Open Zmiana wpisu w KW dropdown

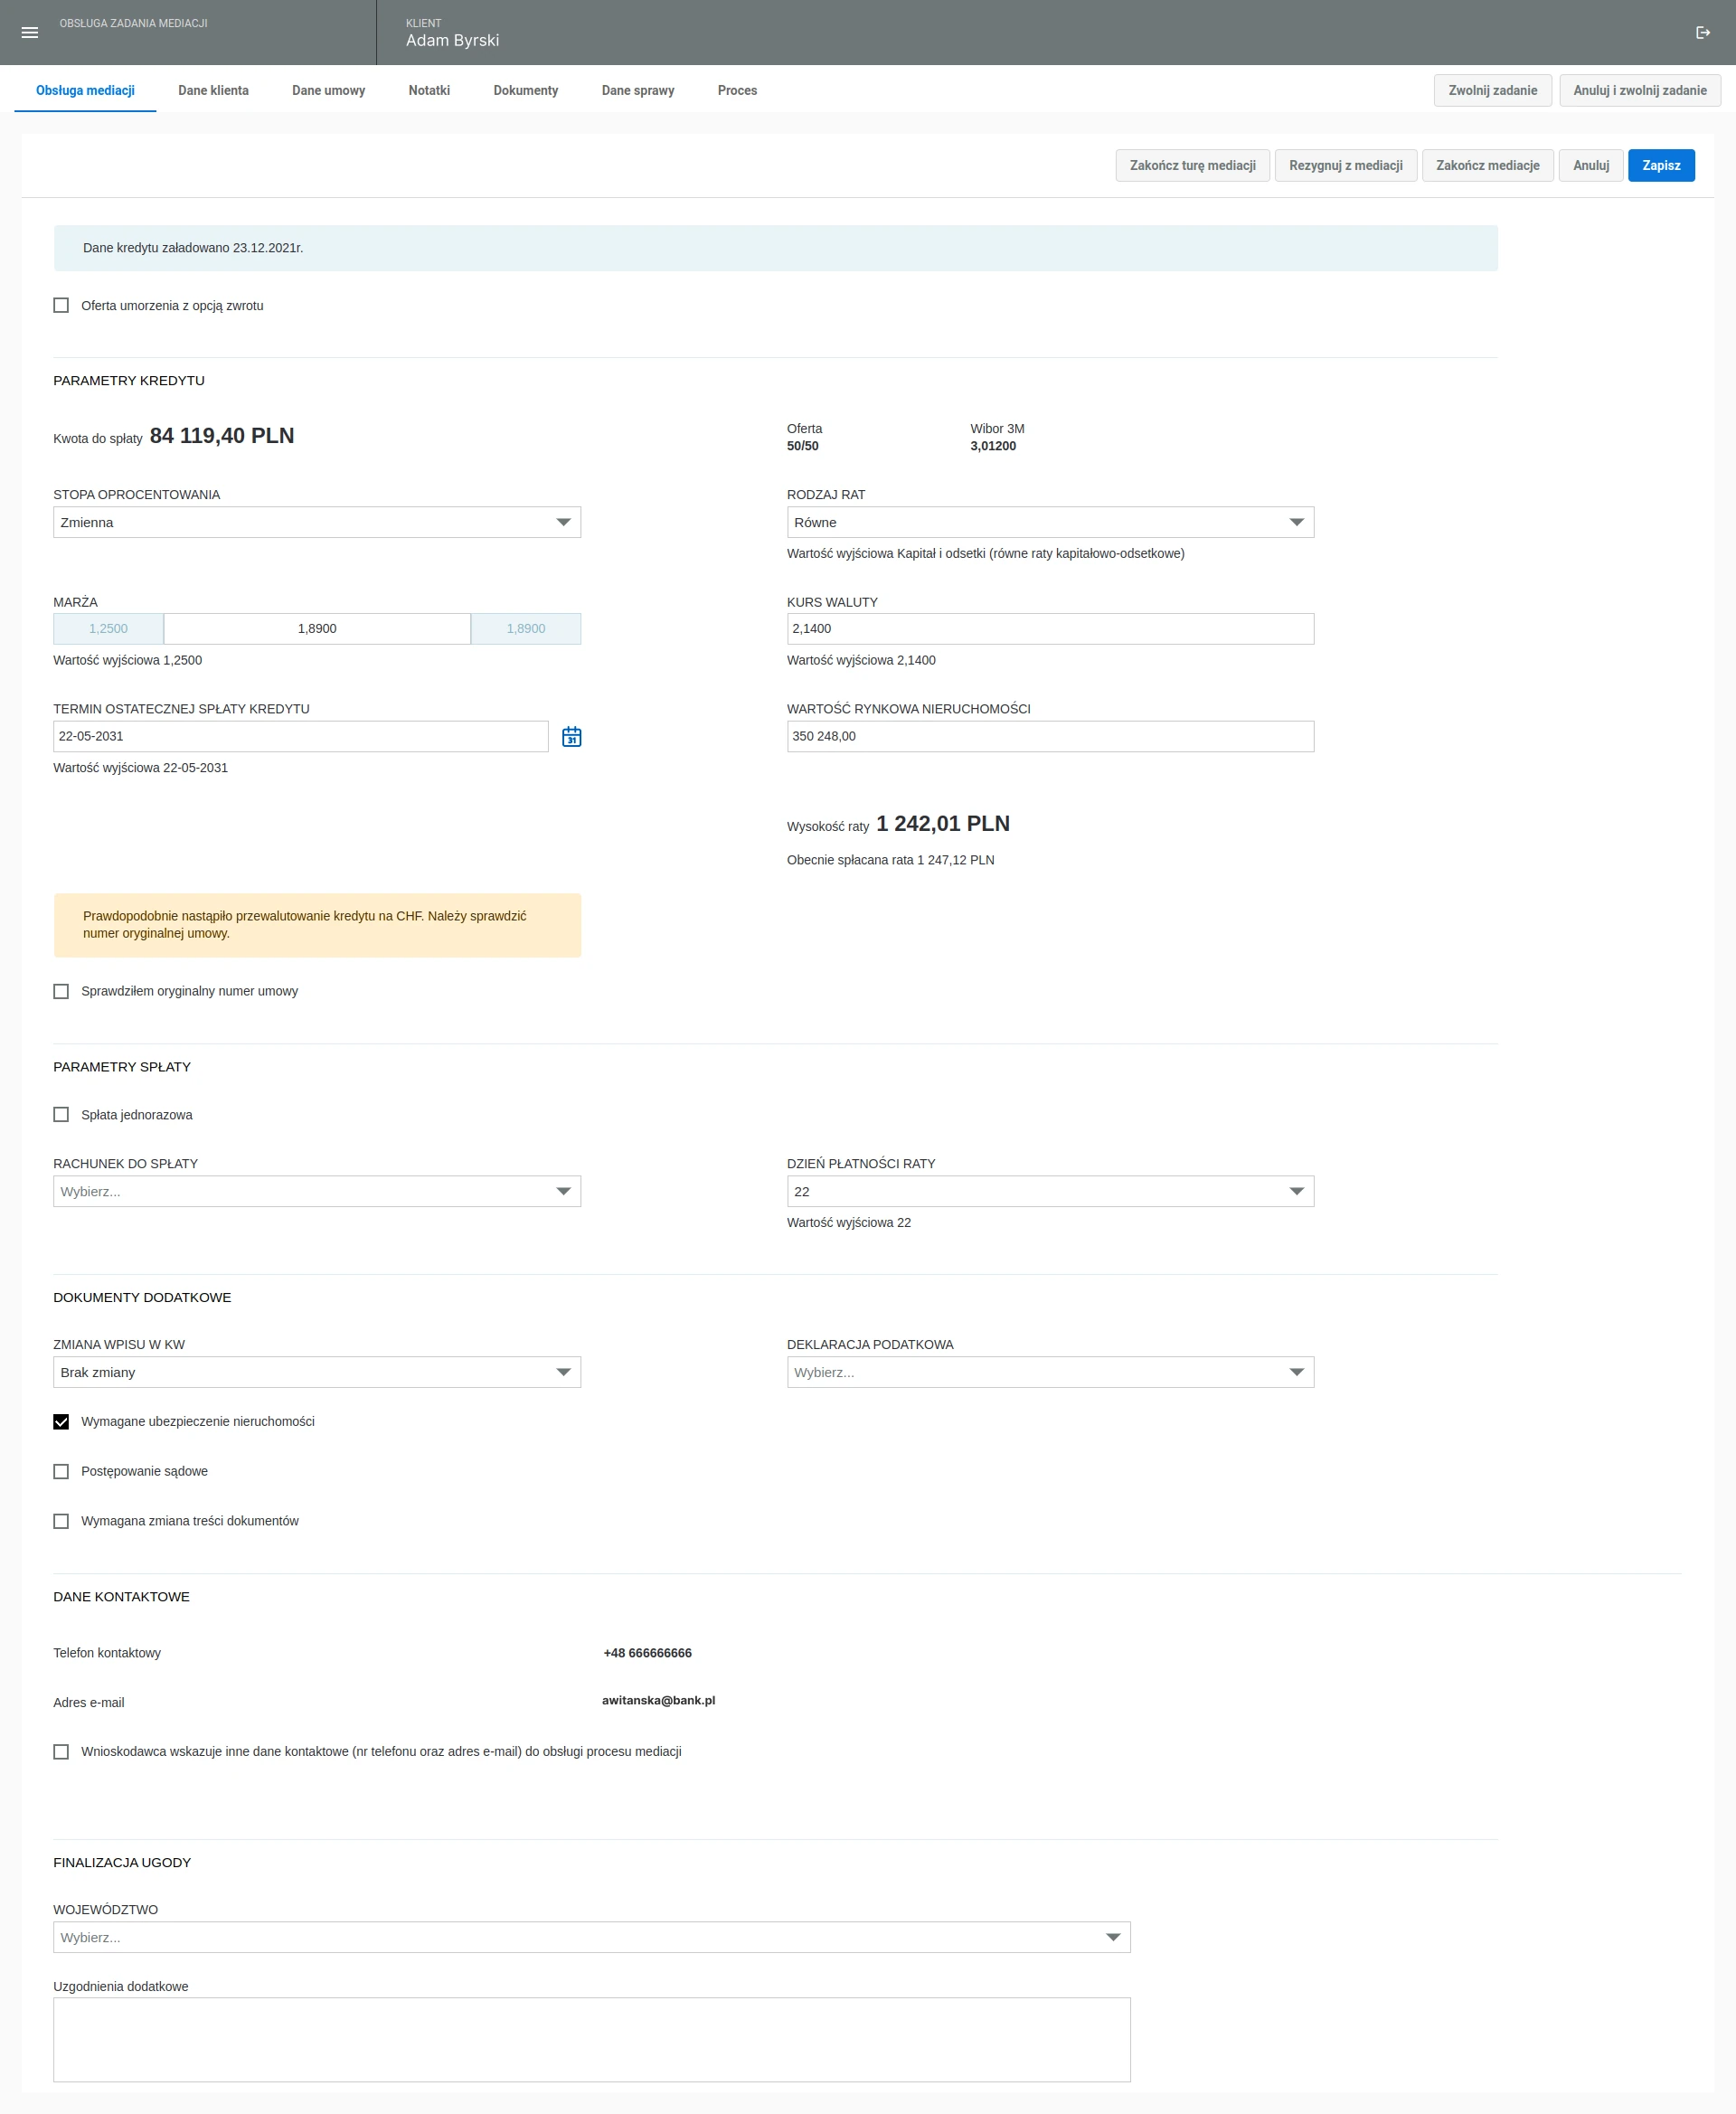coord(317,1372)
